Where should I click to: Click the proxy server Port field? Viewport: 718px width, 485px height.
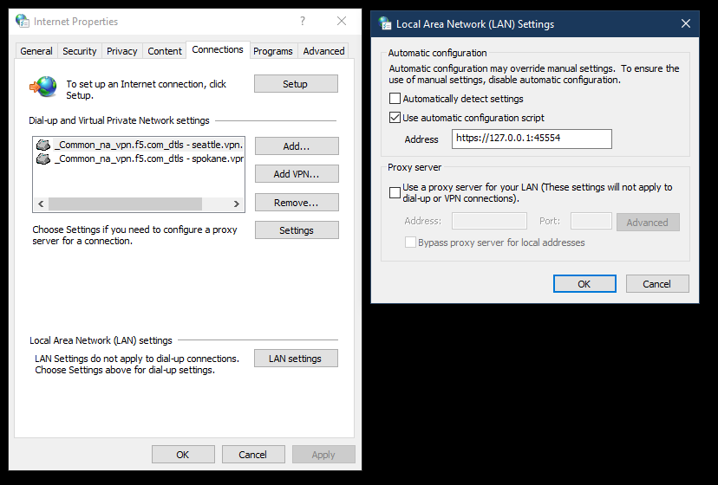[591, 221]
